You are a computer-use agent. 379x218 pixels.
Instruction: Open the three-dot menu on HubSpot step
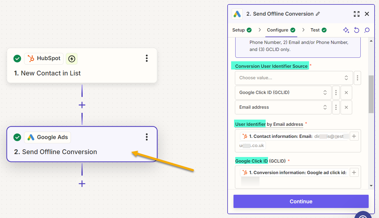point(147,58)
